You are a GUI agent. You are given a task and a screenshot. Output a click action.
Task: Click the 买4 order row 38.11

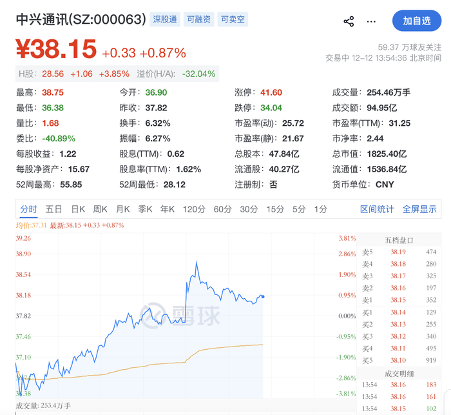coord(399,349)
